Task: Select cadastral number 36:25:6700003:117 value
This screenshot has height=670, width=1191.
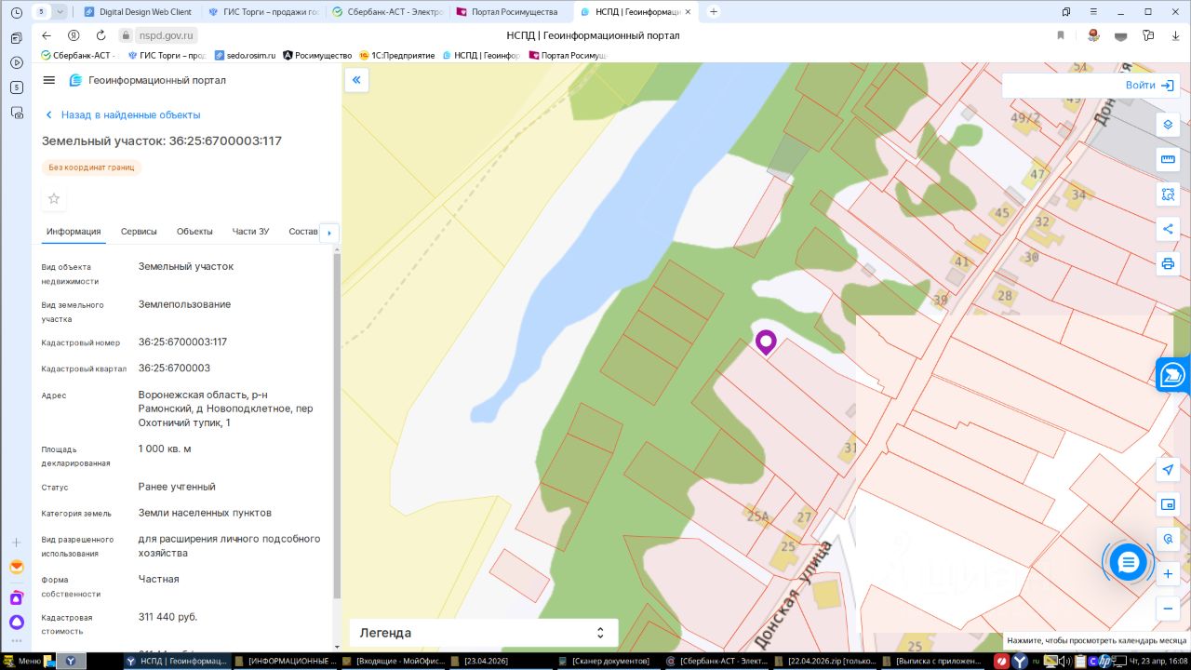Action: point(182,342)
